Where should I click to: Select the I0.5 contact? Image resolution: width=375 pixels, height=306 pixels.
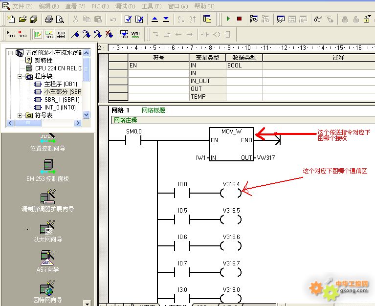[x=182, y=219]
